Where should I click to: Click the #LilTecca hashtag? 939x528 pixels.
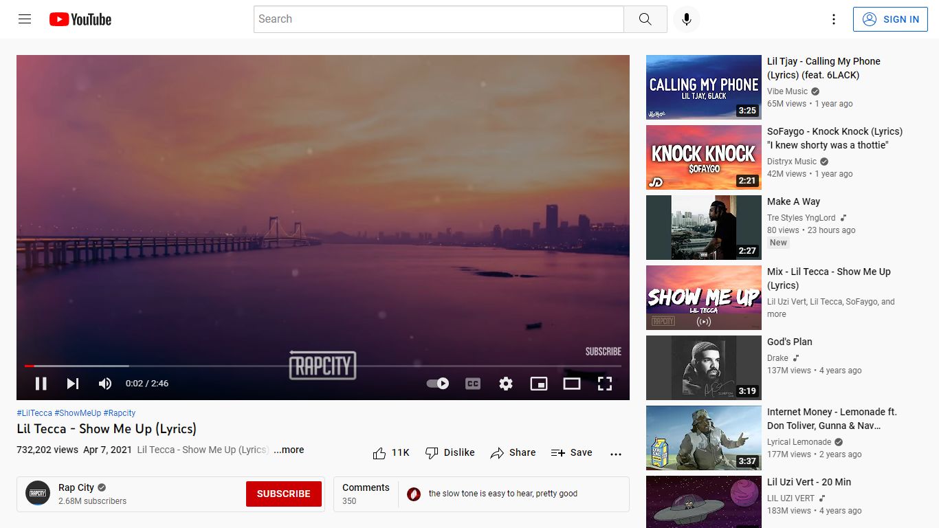(34, 413)
